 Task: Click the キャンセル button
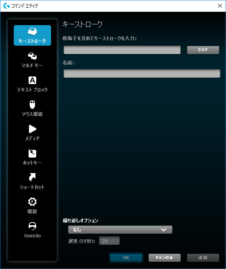click(x=165, y=258)
